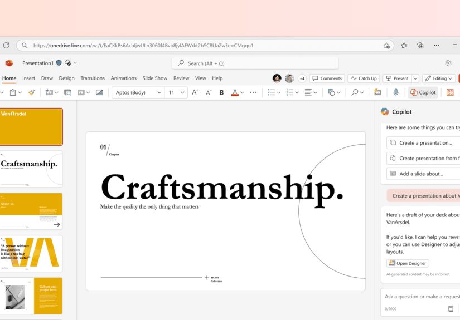
Task: Click the prompt guide icon in Copilot box
Action: pyautogui.click(x=451, y=308)
